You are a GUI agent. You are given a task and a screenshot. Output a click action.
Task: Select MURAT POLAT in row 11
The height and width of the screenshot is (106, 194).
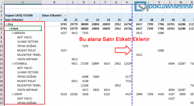(27, 51)
